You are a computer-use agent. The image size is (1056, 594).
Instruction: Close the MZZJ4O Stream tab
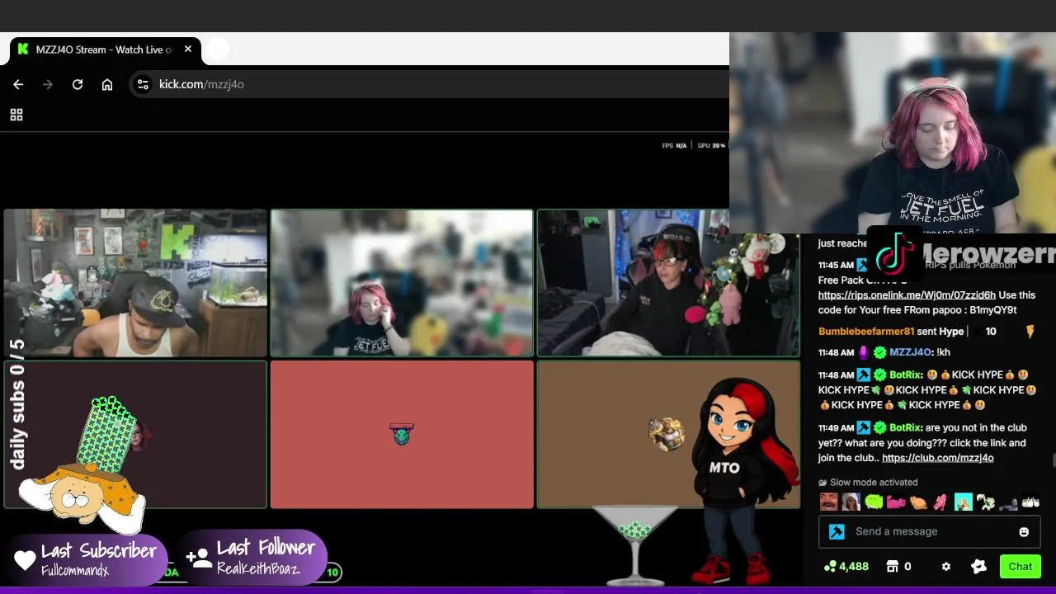click(x=188, y=49)
